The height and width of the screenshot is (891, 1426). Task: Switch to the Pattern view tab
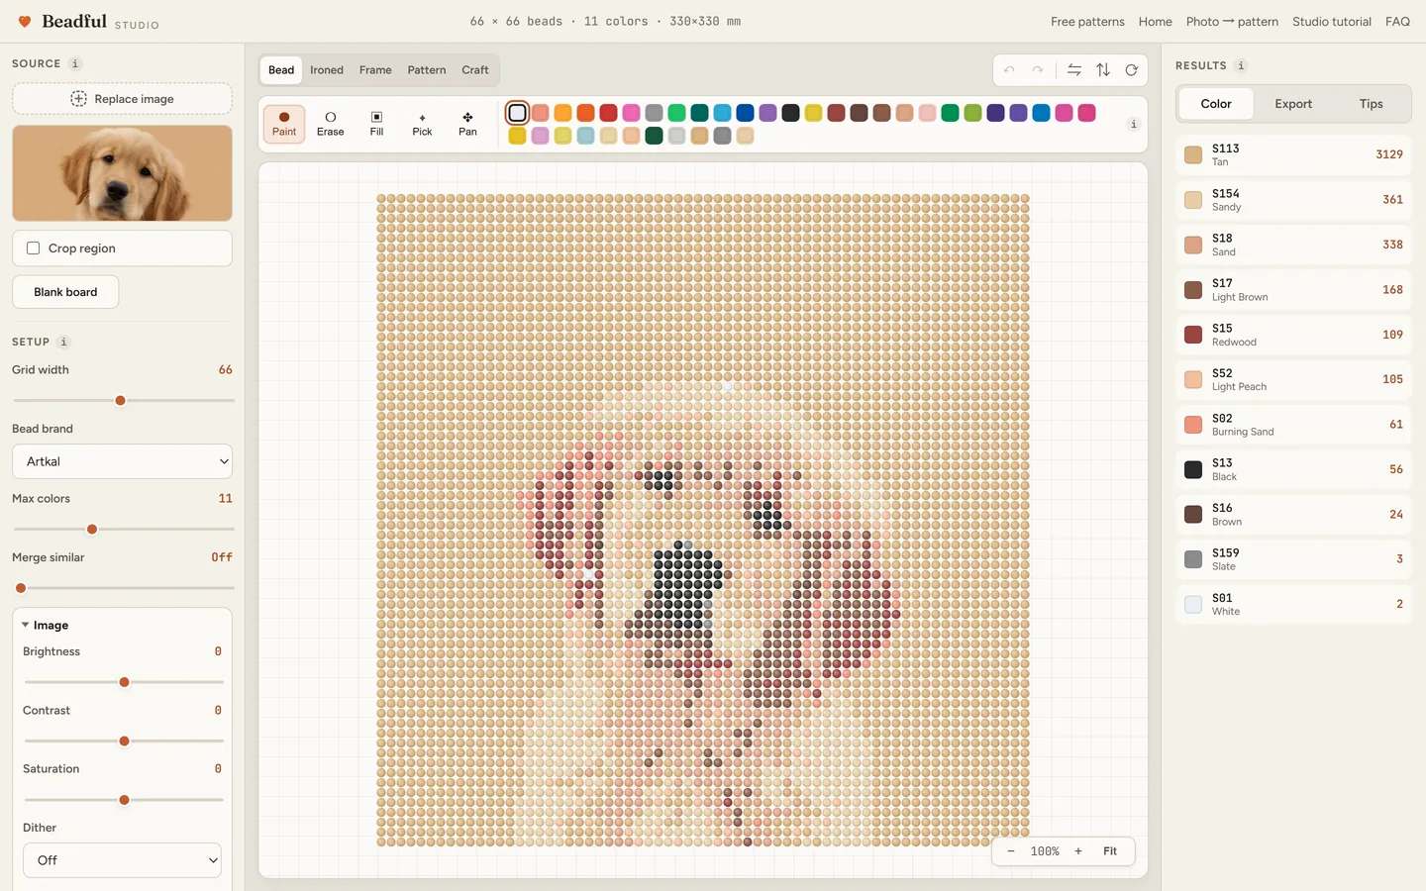[427, 70]
